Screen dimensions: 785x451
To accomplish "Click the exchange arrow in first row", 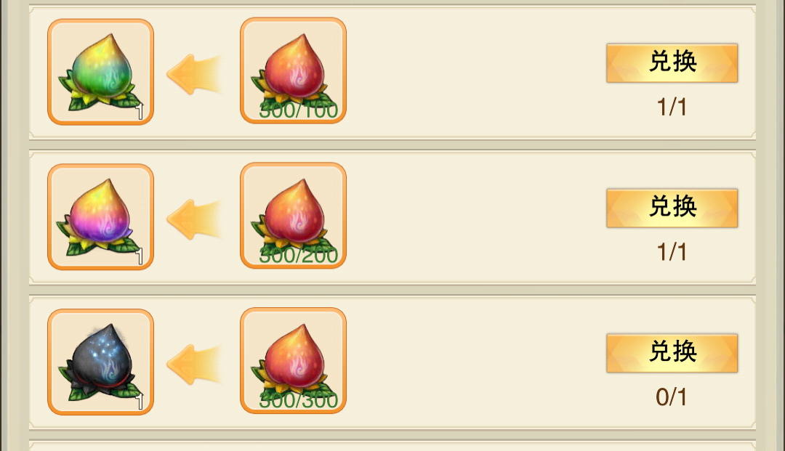I will tap(194, 75).
